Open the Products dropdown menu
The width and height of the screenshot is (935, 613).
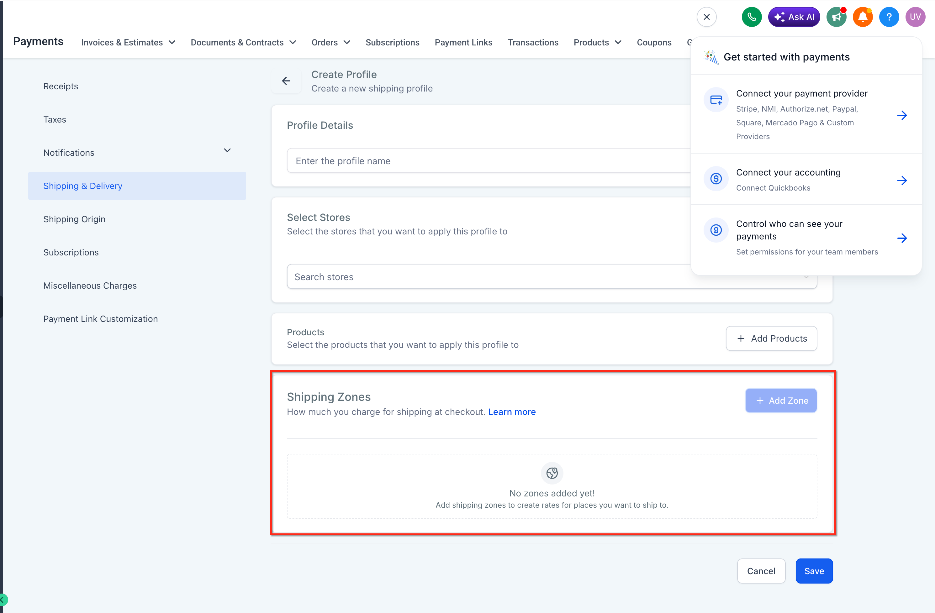(x=597, y=42)
